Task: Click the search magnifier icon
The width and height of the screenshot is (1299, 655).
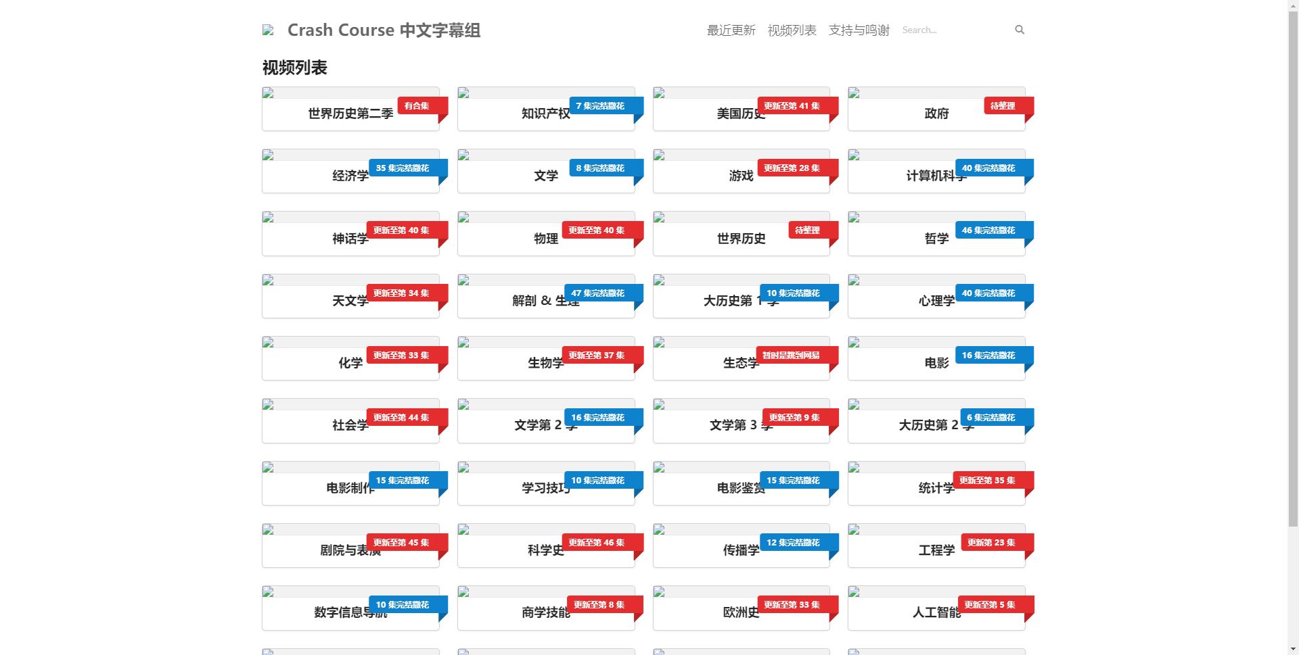Action: point(1019,30)
